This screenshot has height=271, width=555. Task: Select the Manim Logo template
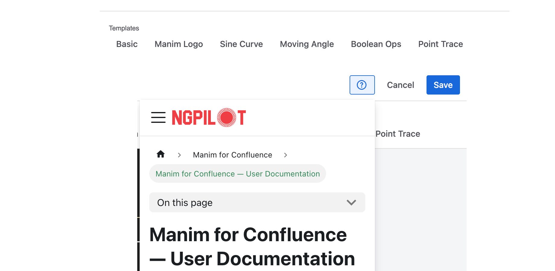(x=179, y=44)
